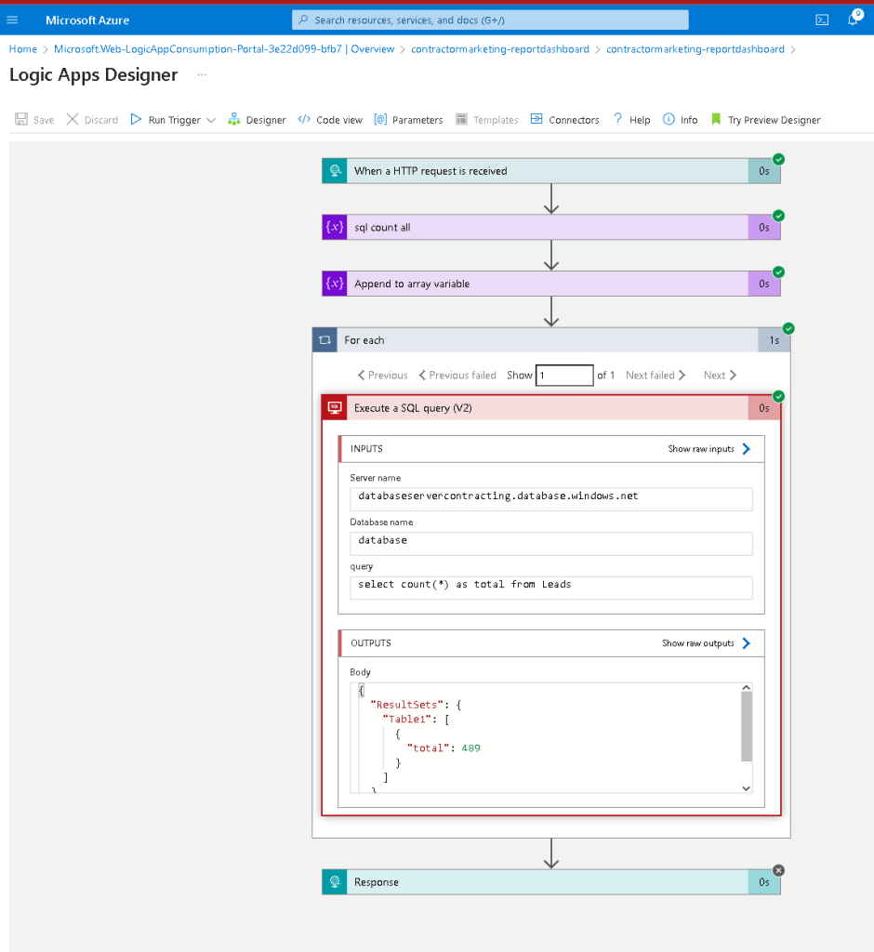The width and height of the screenshot is (874, 952).
Task: Open Cloud Shell from the top bar
Action: coord(822,20)
